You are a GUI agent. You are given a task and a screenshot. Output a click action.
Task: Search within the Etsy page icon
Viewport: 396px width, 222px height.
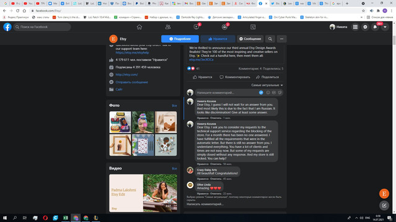[x=270, y=39]
